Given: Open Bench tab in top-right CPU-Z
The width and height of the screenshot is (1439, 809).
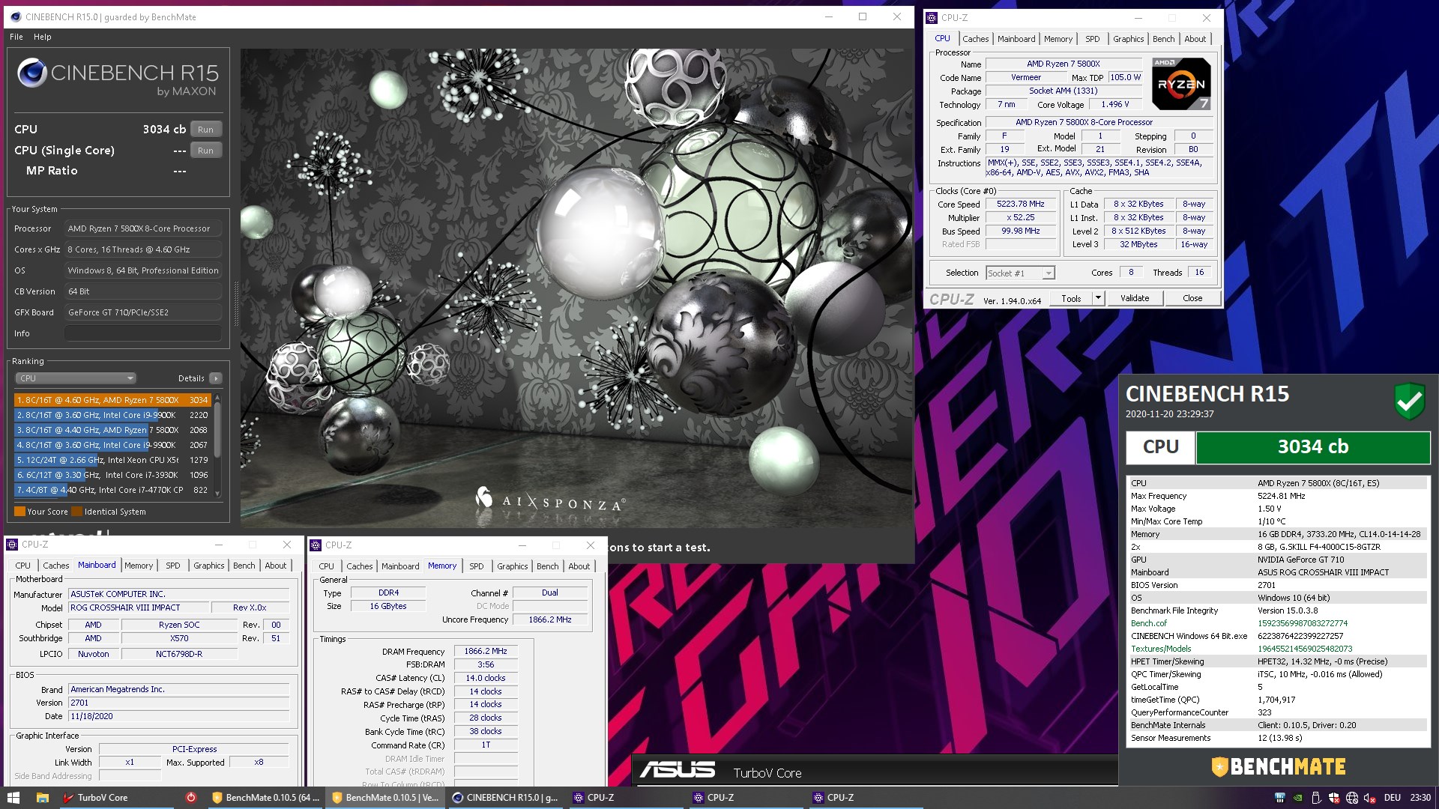Looking at the screenshot, I should pos(1164,39).
